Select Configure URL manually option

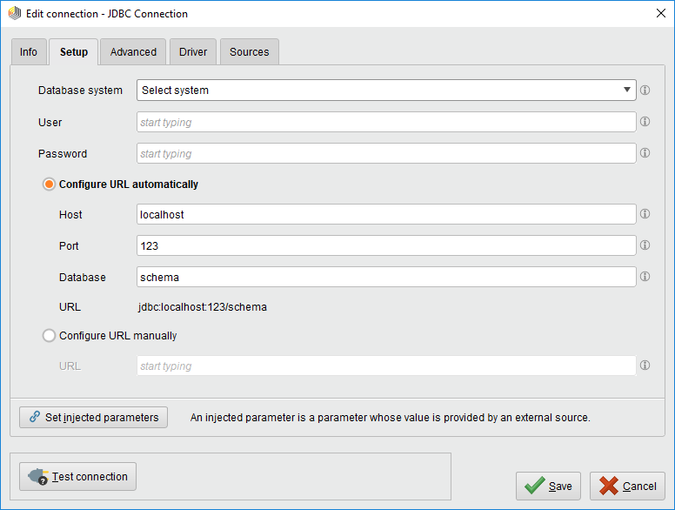pos(50,335)
